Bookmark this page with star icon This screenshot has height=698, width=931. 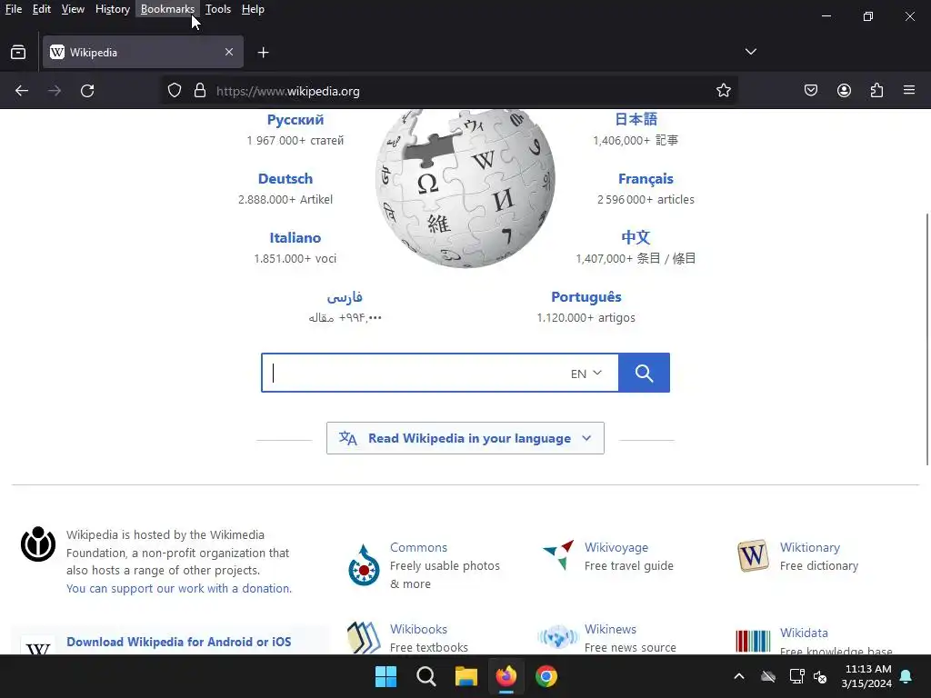723,90
